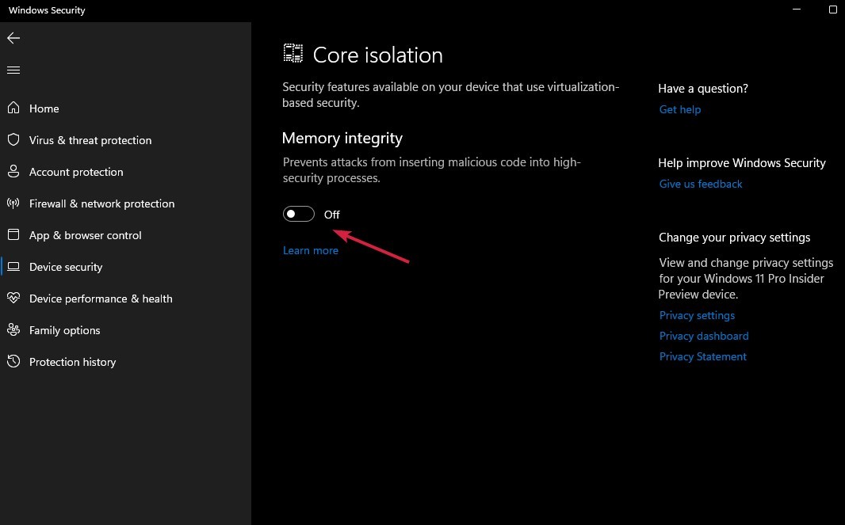Click the back arrow icon
Screen dimensions: 845x525
click(13, 38)
